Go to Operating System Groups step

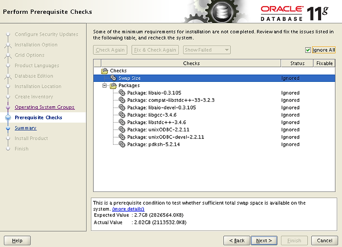pos(45,107)
